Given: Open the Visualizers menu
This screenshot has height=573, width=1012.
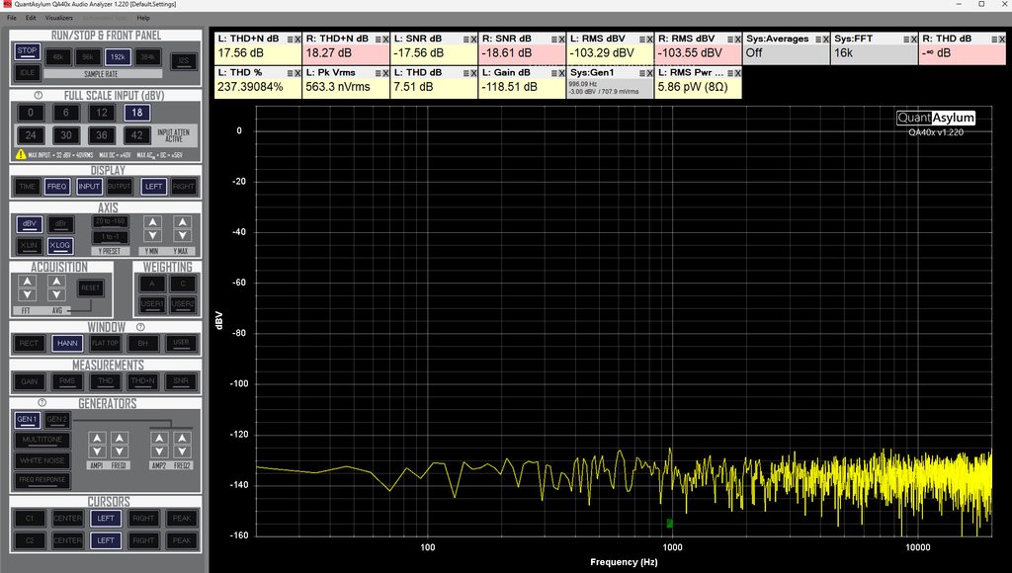Looking at the screenshot, I should [58, 18].
